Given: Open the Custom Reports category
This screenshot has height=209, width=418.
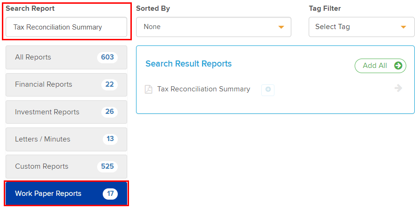Looking at the screenshot, I should point(66,166).
